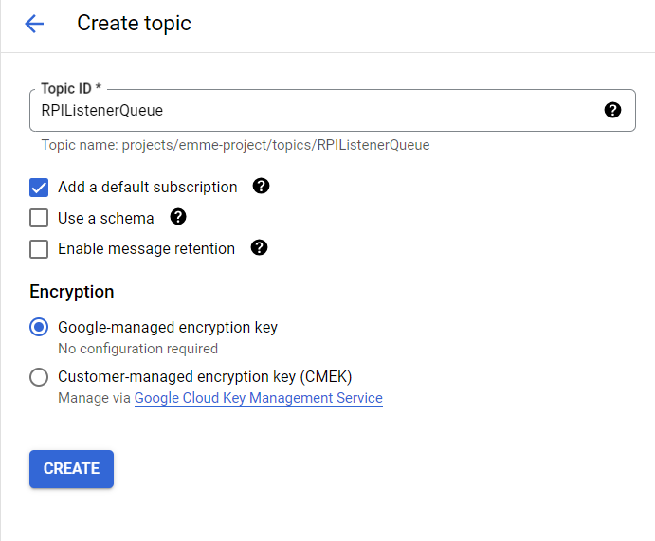Image resolution: width=655 pixels, height=541 pixels.
Task: Click the 'Create topic' page heading
Action: pos(134,24)
